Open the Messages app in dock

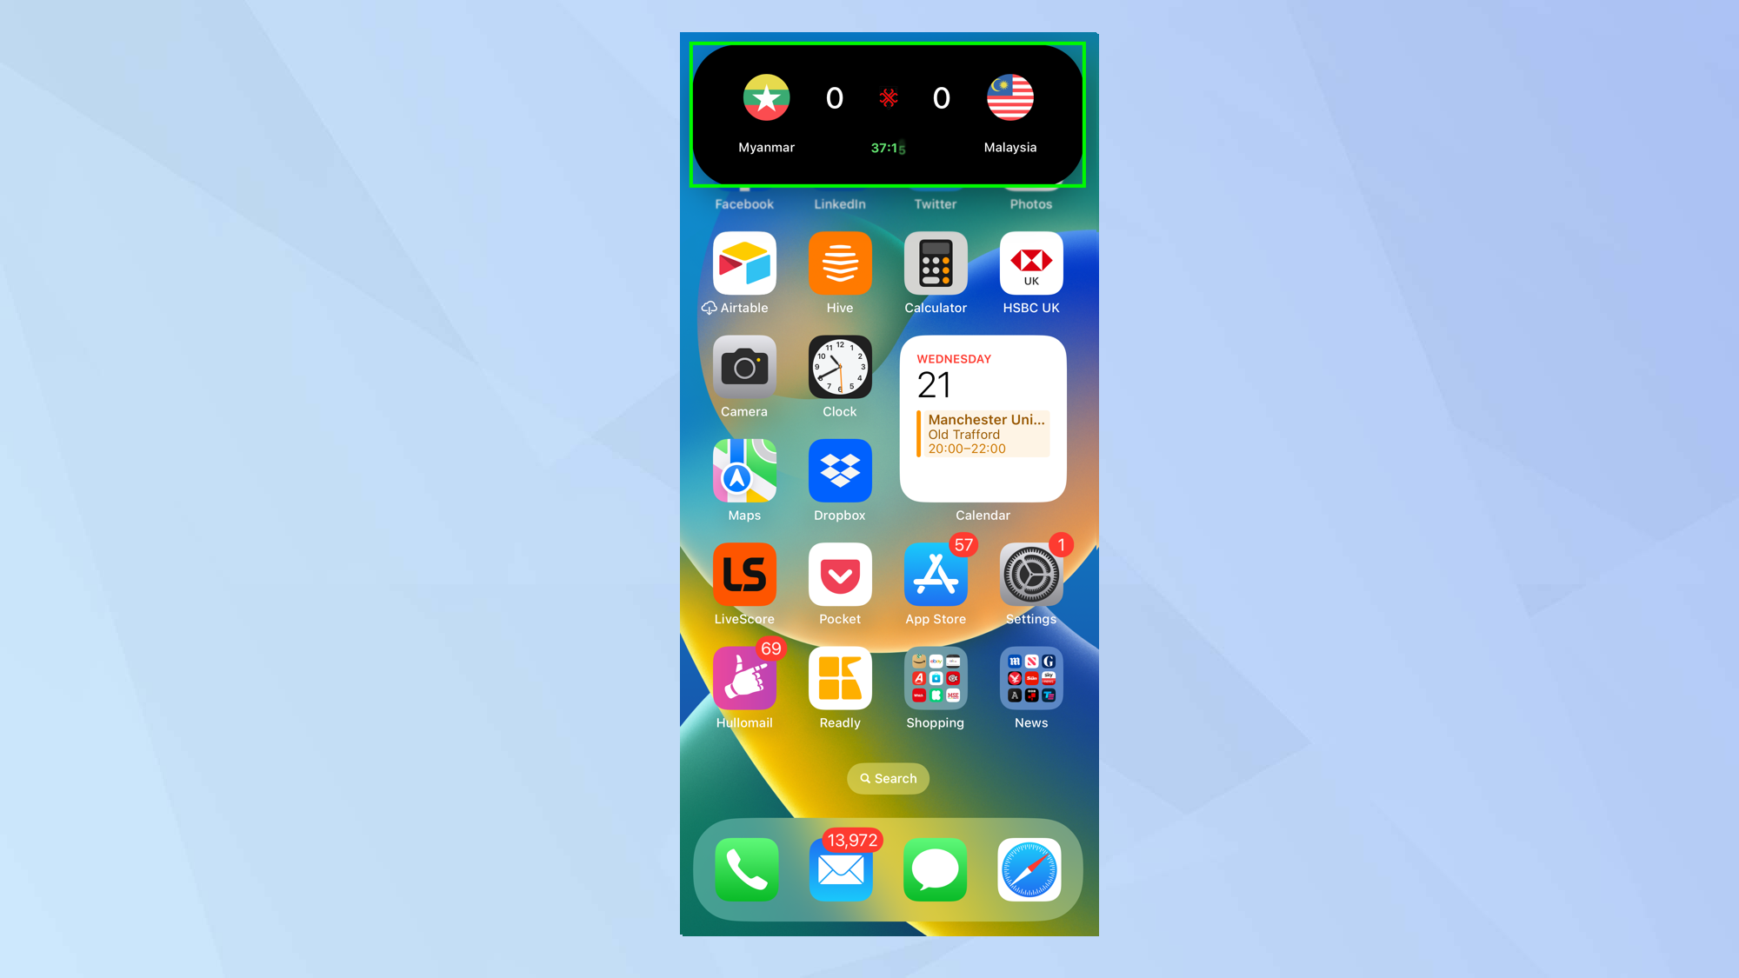(x=936, y=869)
